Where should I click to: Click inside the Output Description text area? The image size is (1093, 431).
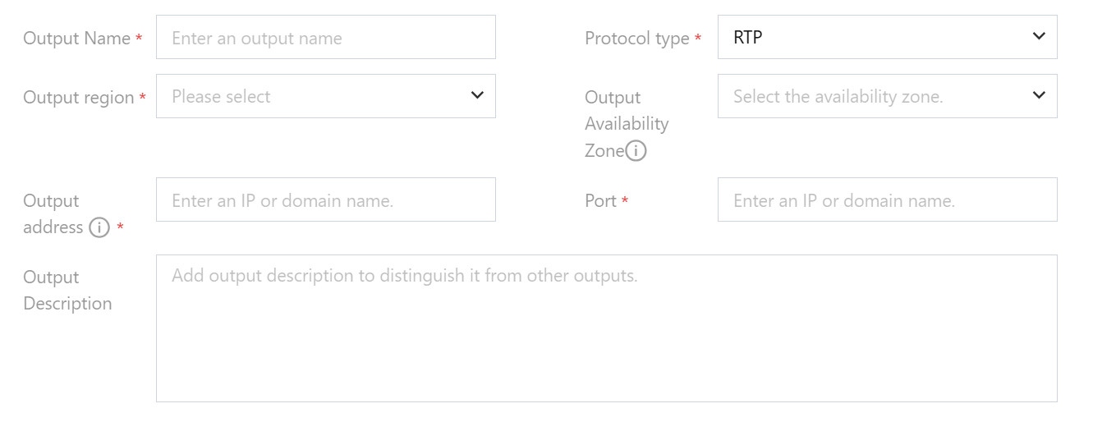tap(606, 328)
